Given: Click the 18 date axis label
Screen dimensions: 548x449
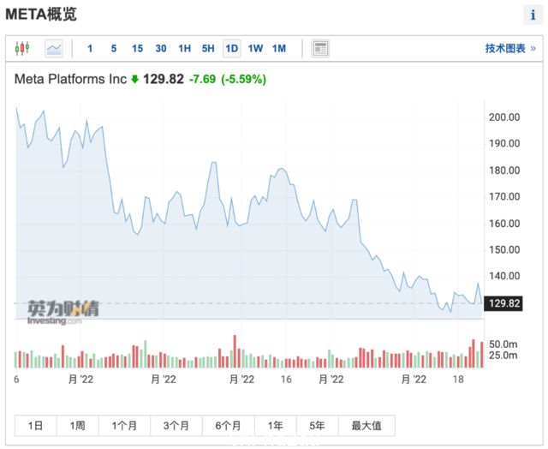Looking at the screenshot, I should tap(458, 379).
